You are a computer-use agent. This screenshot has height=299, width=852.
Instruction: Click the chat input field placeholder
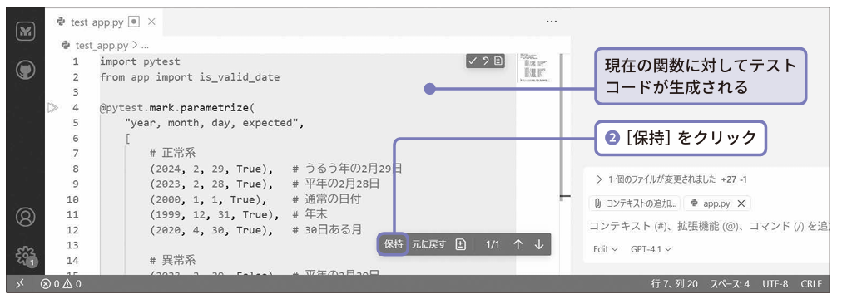tap(709, 226)
